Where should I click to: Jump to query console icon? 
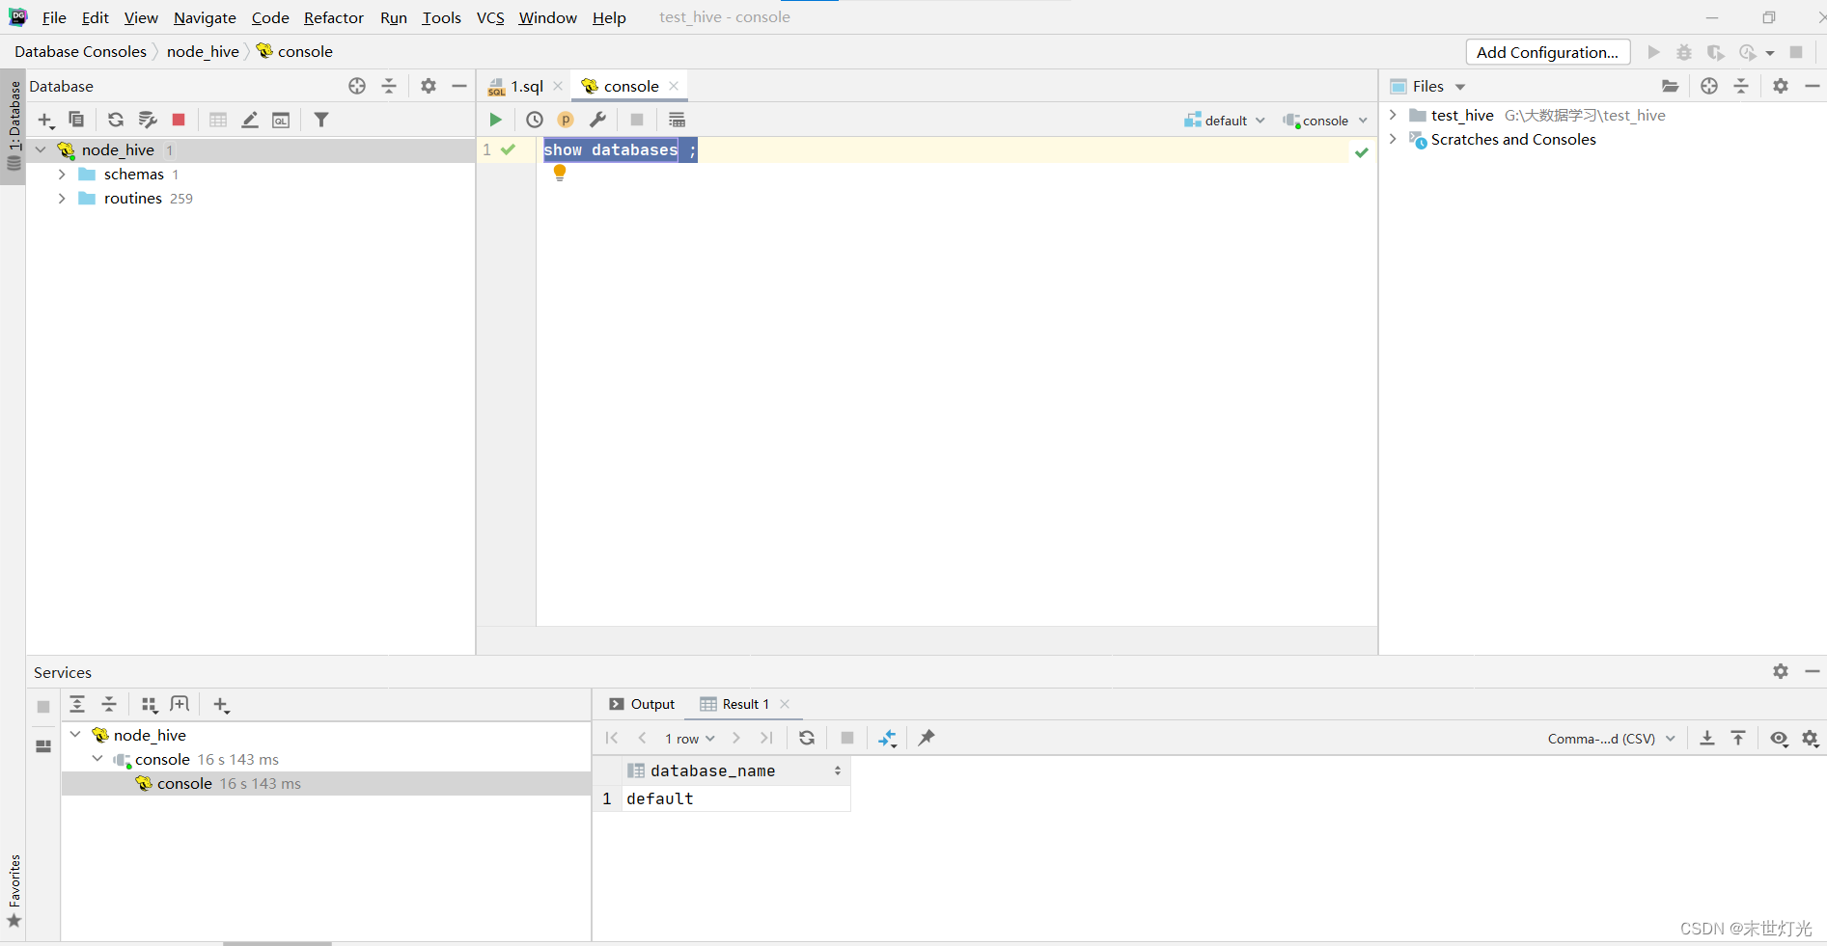click(281, 120)
